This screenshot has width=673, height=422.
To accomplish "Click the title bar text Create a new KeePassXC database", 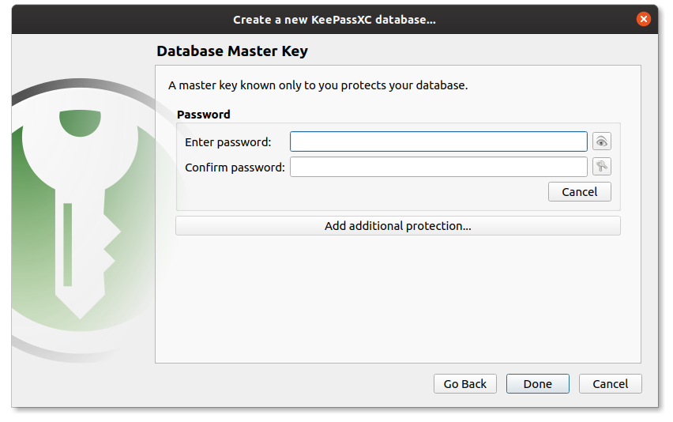I will (334, 19).
